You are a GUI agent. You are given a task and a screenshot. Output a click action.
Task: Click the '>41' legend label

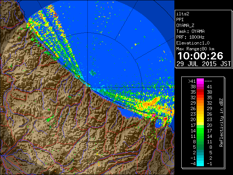click(x=192, y=81)
